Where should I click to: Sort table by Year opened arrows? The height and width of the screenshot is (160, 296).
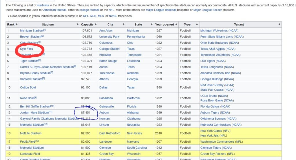176,25
